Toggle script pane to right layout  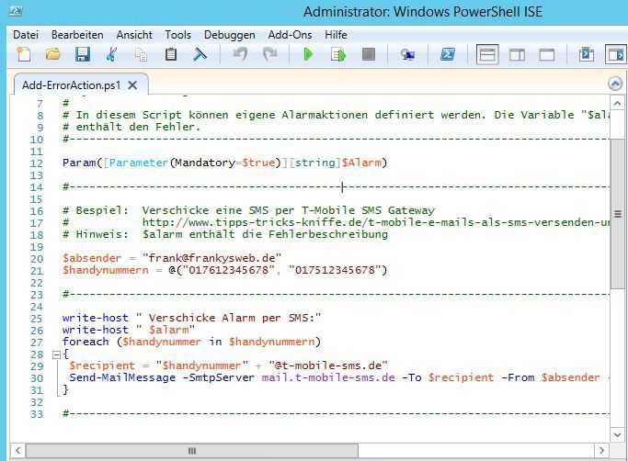(x=517, y=55)
